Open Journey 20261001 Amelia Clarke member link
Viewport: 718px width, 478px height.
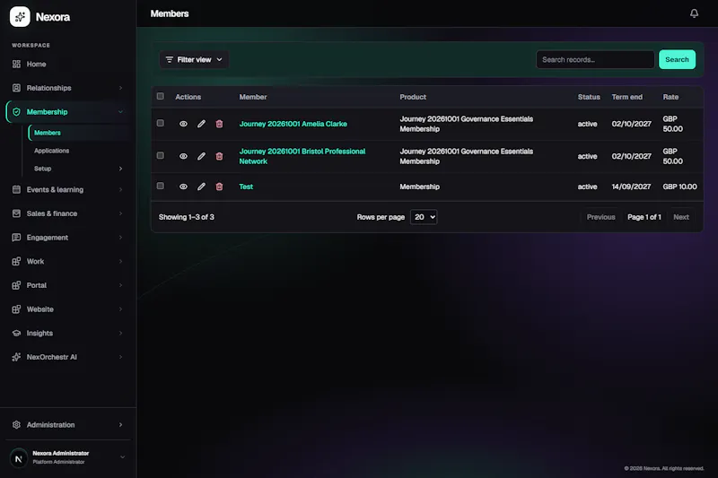pos(293,124)
